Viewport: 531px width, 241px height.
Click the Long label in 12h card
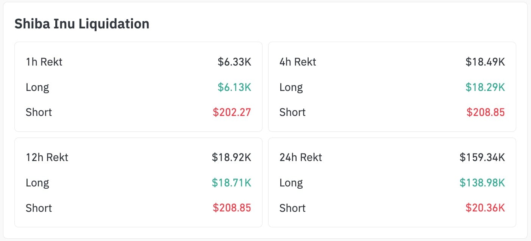(37, 183)
